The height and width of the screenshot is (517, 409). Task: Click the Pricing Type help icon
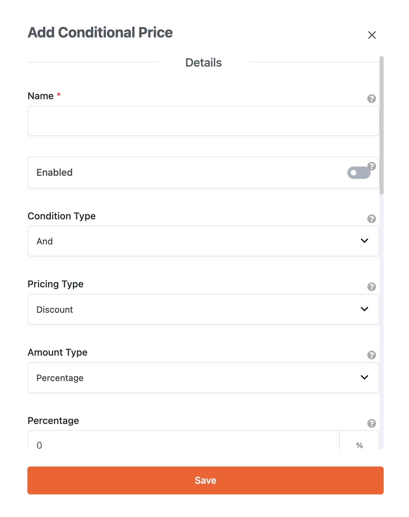click(371, 287)
